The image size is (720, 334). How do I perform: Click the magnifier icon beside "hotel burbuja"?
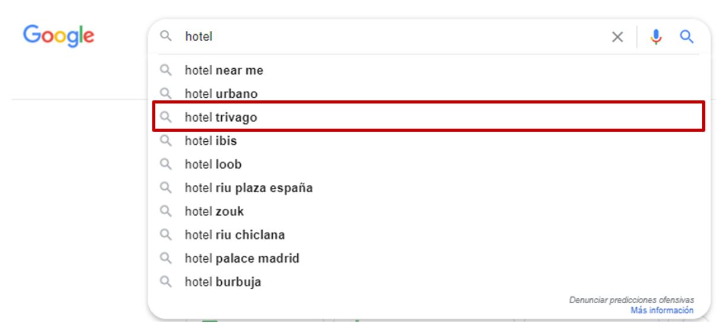pos(167,282)
